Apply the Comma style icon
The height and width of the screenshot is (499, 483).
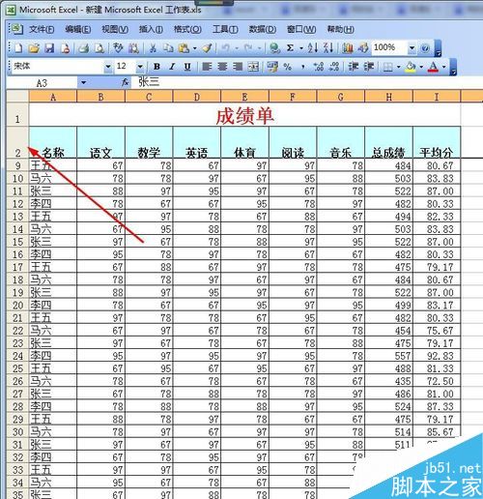pos(303,67)
